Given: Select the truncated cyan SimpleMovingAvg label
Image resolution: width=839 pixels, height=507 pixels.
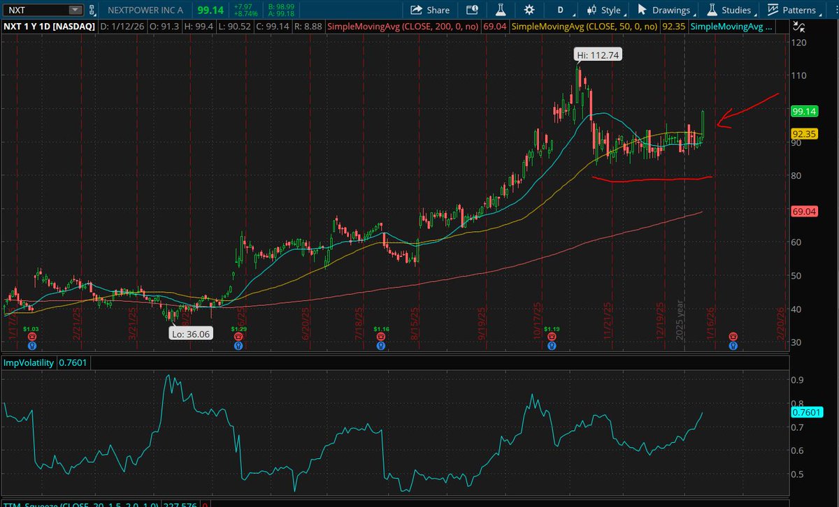Looking at the screenshot, I should point(731,27).
